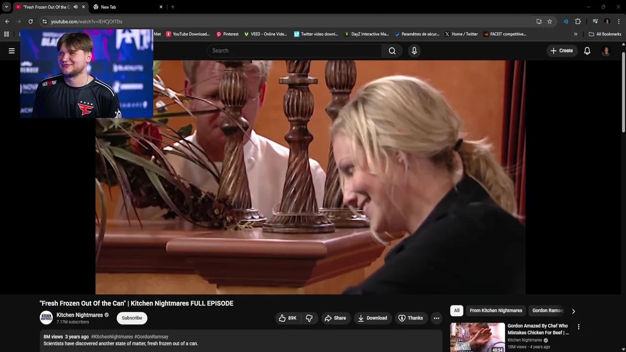Click the #GordonRamsay hashtag
626x352 pixels.
point(152,337)
